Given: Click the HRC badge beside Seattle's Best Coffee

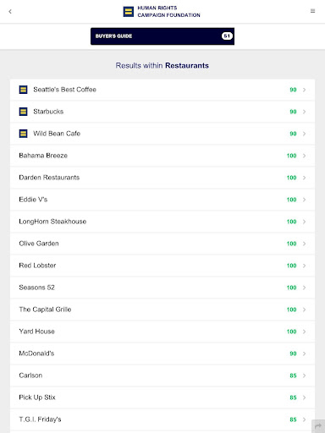Looking at the screenshot, I should [x=23, y=90].
